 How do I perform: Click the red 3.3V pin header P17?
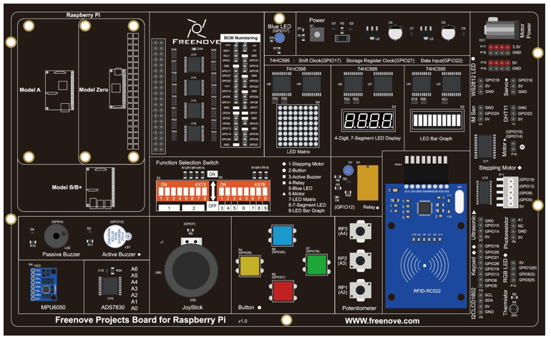click(499, 47)
